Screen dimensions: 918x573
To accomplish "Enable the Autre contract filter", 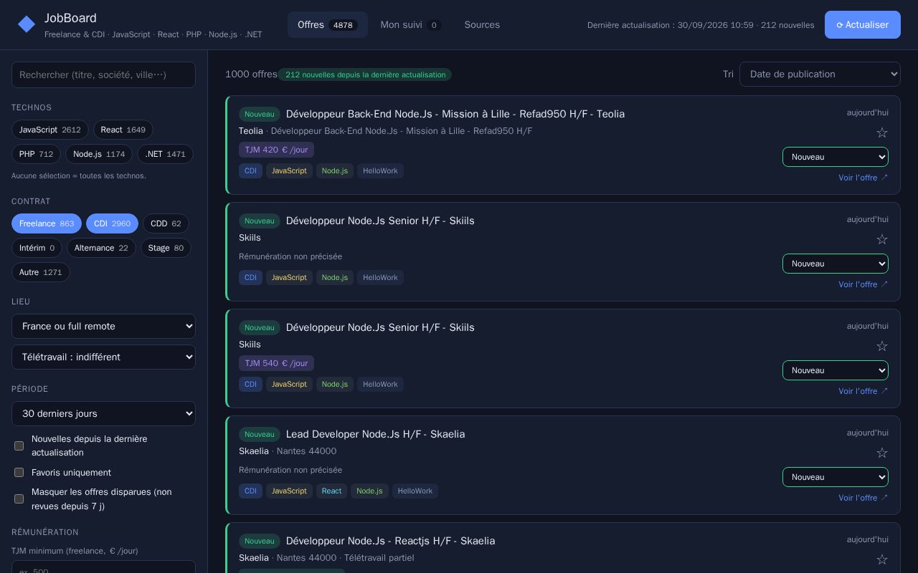I will [x=41, y=272].
